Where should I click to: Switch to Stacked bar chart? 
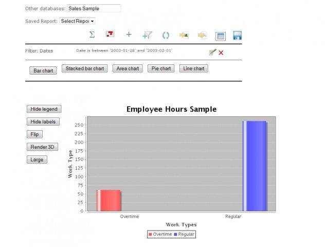pos(84,68)
